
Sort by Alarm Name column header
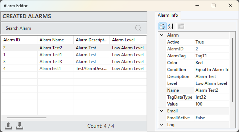[x=55, y=40]
